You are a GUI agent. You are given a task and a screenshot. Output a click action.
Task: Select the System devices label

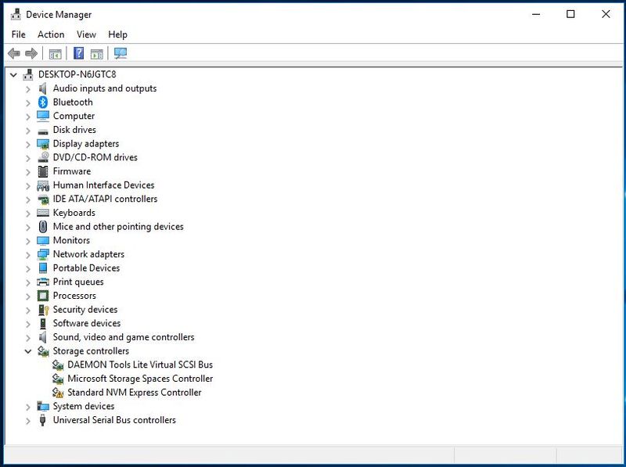coord(84,406)
